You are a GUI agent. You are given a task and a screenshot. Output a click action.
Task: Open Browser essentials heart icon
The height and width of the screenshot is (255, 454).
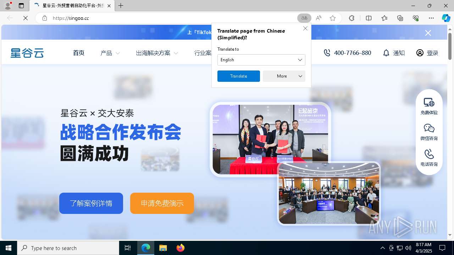coord(416,18)
